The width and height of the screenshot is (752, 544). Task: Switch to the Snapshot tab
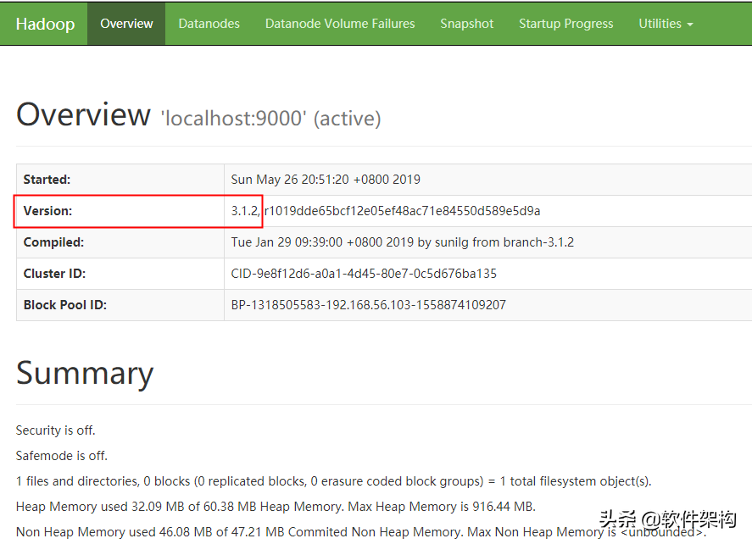pos(466,24)
